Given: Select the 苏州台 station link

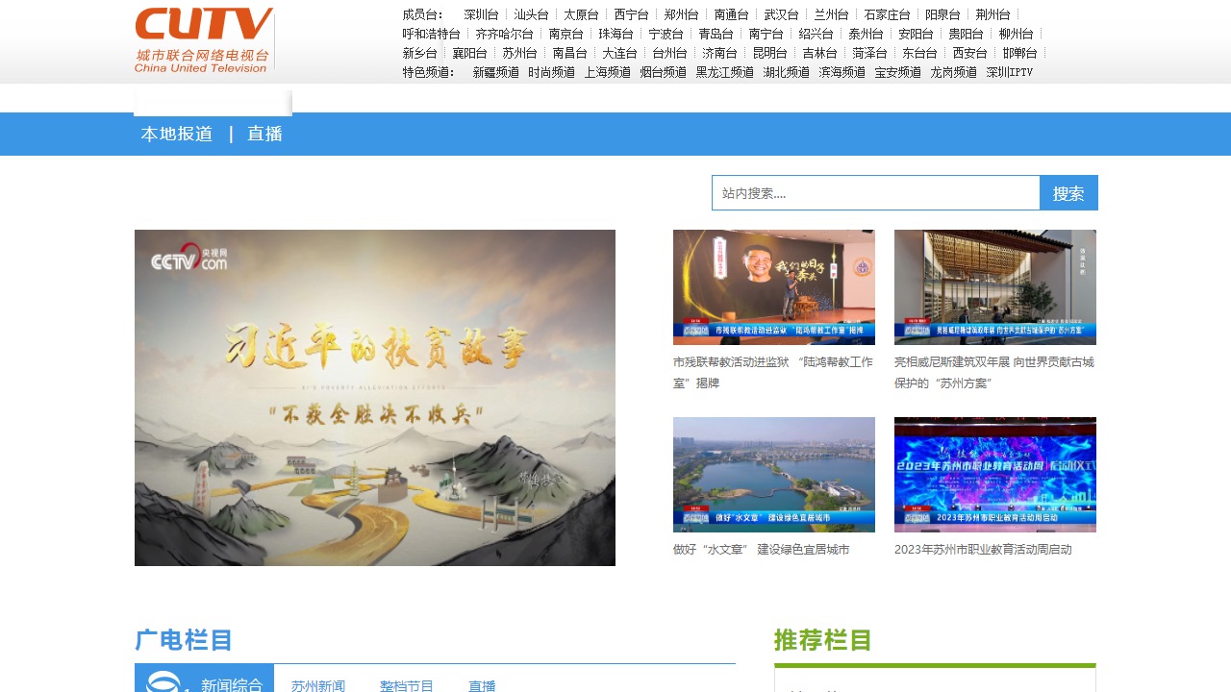Looking at the screenshot, I should pos(519,53).
